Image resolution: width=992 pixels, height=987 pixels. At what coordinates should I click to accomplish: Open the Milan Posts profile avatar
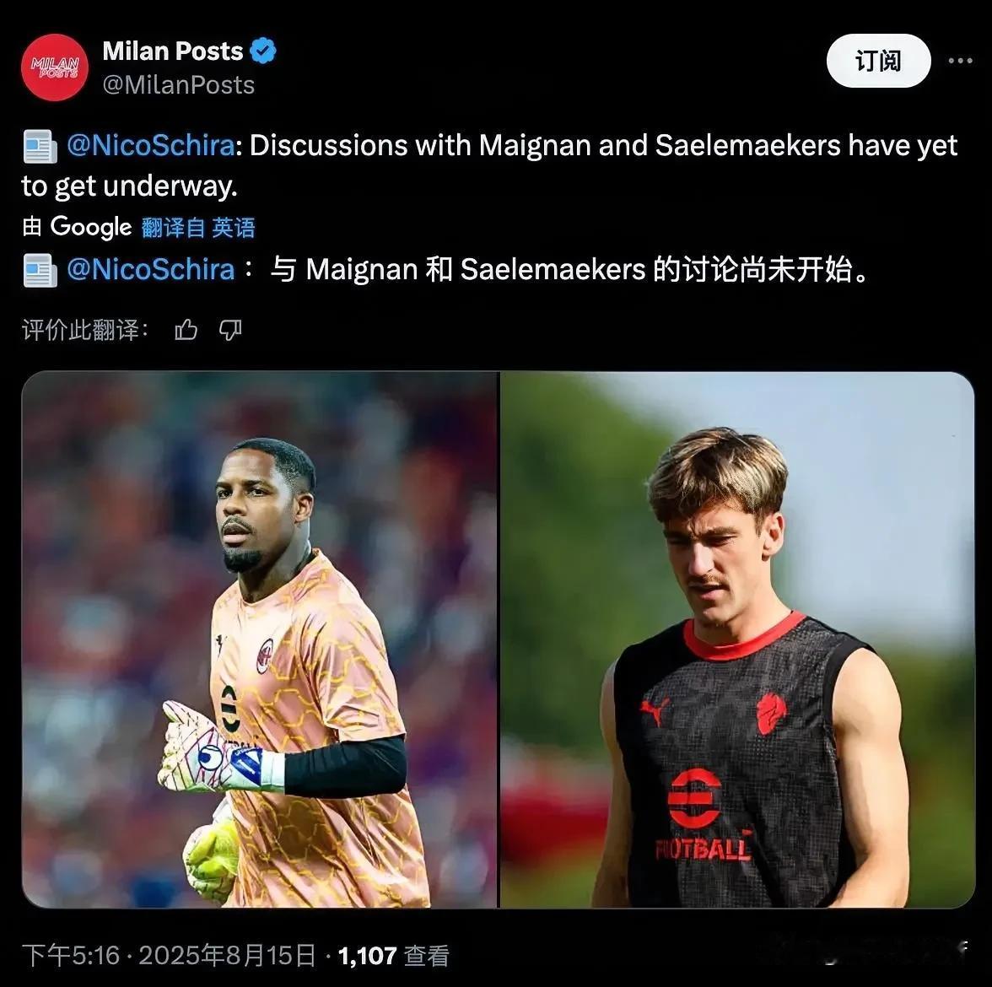[54, 67]
